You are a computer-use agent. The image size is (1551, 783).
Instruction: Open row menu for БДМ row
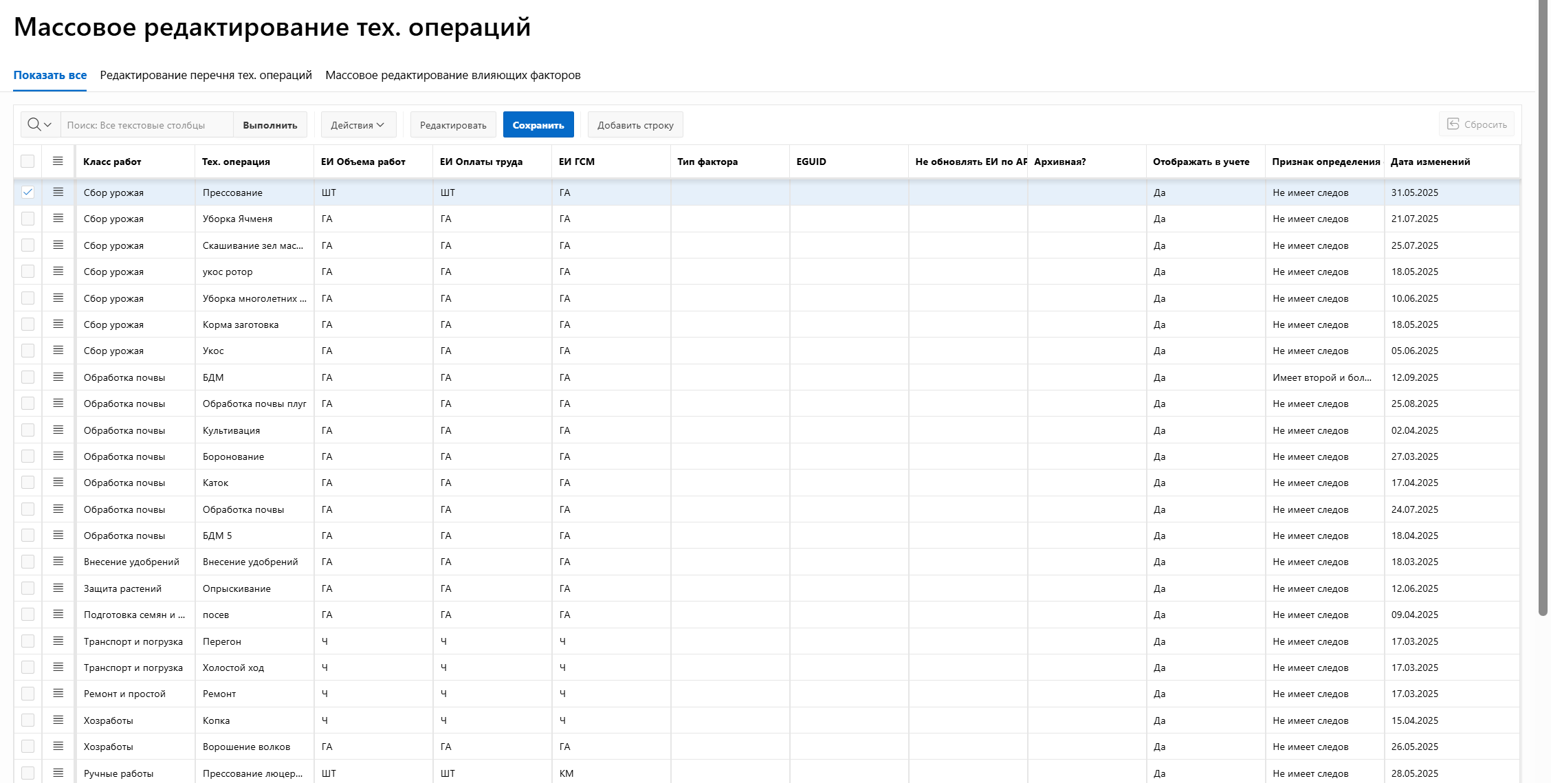pyautogui.click(x=58, y=377)
